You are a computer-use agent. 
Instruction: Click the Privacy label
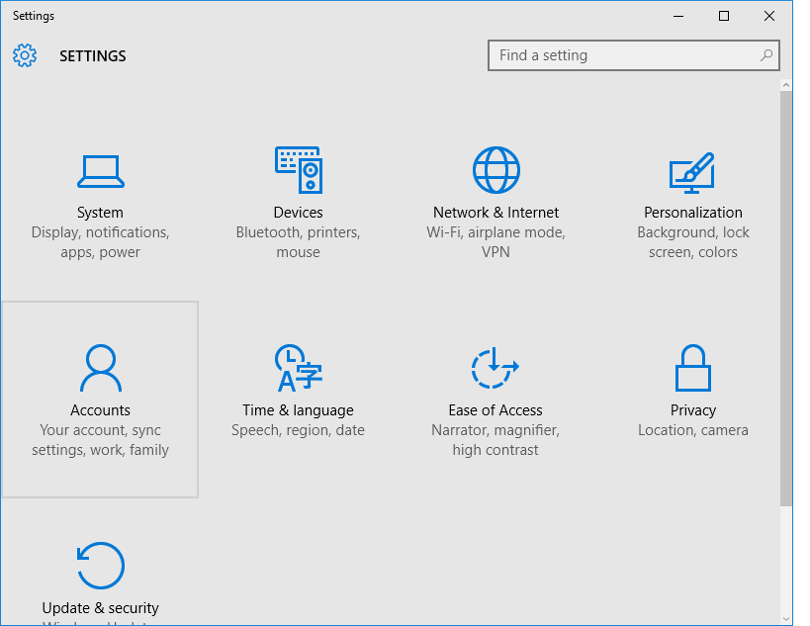tap(693, 410)
